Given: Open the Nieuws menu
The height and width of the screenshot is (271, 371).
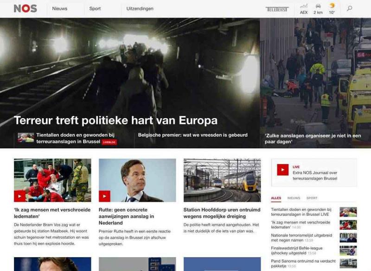Looking at the screenshot, I should pos(60,8).
